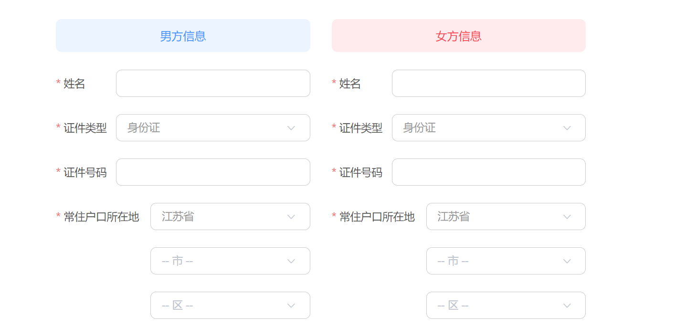Expand the male city (市) dropdown

point(230,261)
